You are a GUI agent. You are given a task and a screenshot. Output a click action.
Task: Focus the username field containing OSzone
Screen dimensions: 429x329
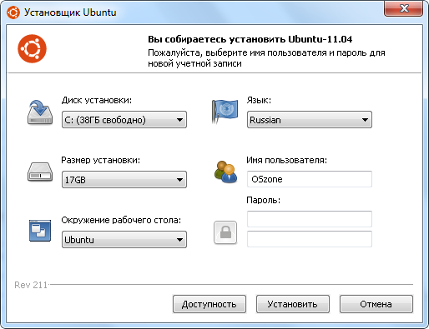pyautogui.click(x=310, y=179)
